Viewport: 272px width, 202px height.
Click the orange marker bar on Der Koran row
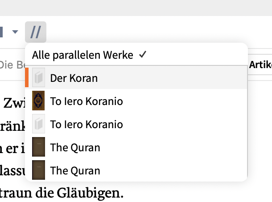27,77
